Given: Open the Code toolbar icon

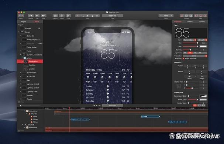Looking at the screenshot, I should click(x=68, y=16).
